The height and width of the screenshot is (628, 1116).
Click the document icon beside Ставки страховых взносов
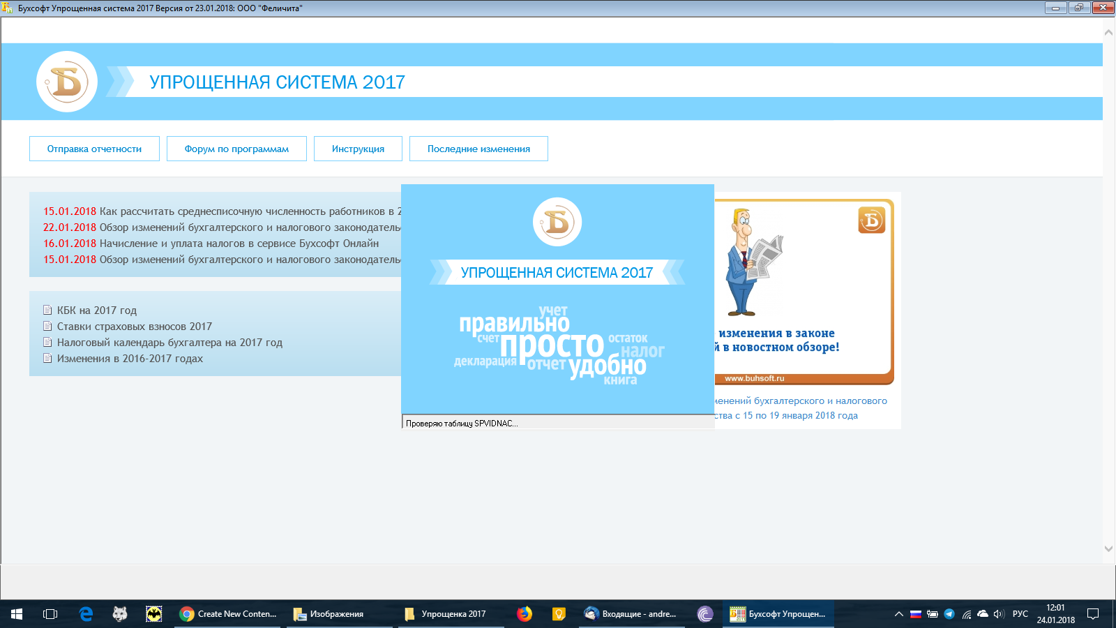coord(47,327)
